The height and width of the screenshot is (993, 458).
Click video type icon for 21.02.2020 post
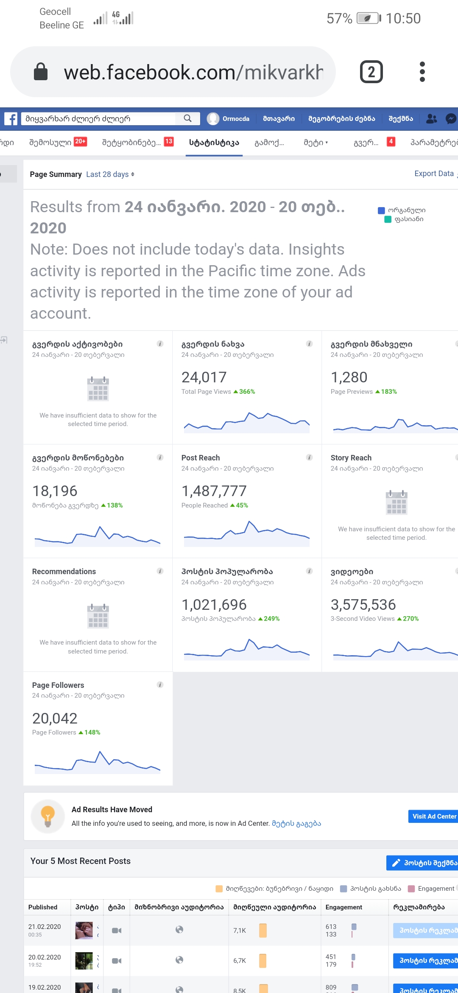pyautogui.click(x=117, y=930)
